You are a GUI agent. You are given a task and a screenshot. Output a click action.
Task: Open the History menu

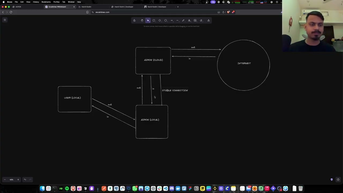pos(36,2)
